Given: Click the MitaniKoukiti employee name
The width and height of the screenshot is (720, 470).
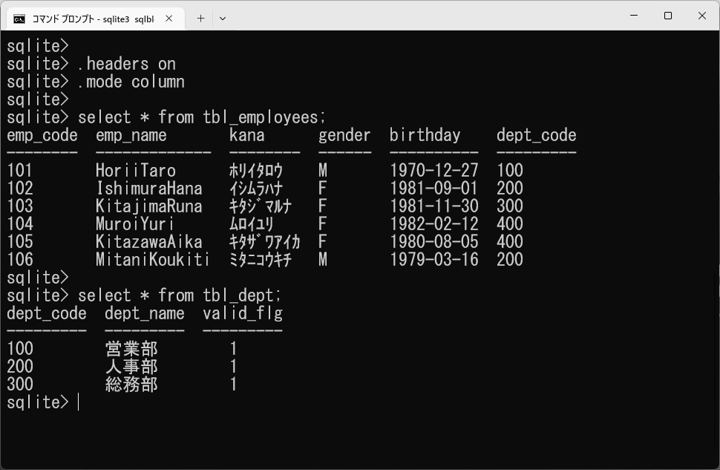Looking at the screenshot, I should (152, 260).
